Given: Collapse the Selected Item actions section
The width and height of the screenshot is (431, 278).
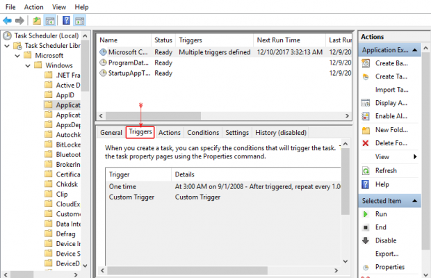Looking at the screenshot, I should click(x=415, y=201).
